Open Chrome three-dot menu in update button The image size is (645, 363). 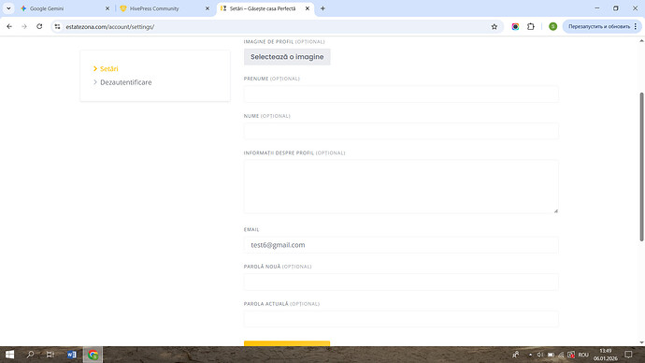[636, 26]
